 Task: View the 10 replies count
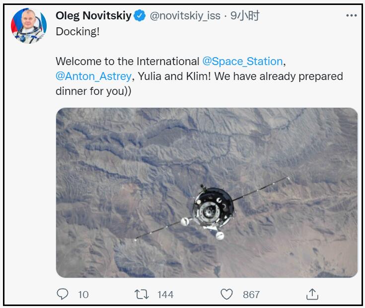[x=83, y=295]
